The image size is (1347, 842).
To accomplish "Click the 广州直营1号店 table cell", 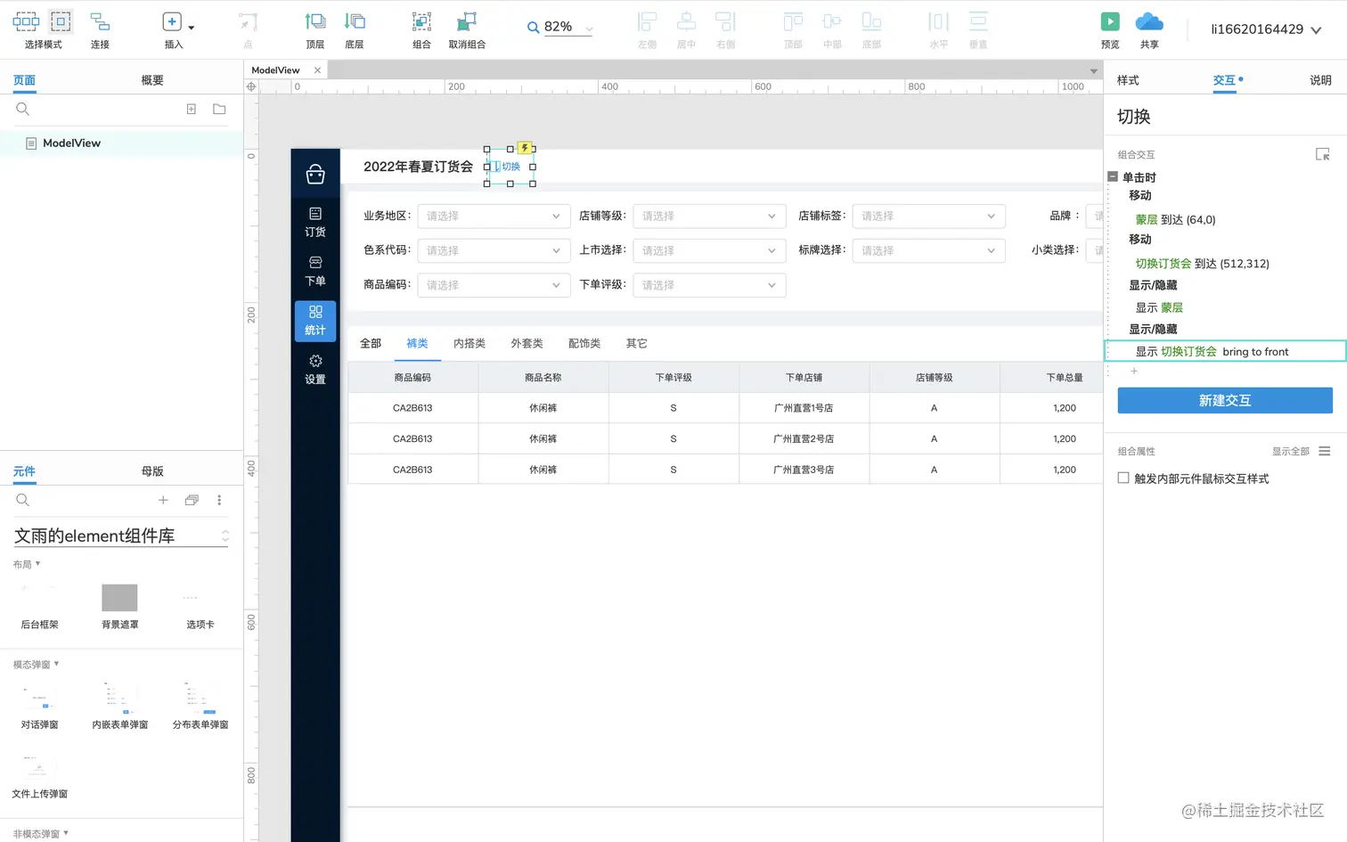I will (x=804, y=408).
